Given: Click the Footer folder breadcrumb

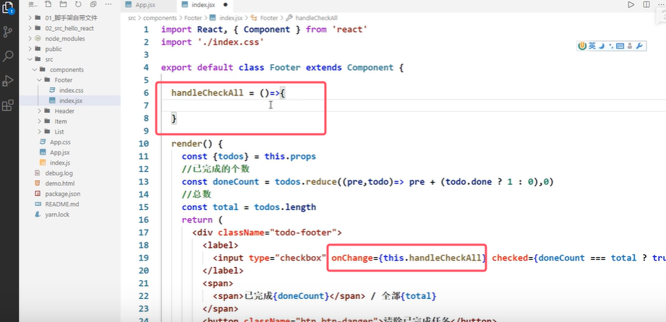Looking at the screenshot, I should pyautogui.click(x=193, y=18).
